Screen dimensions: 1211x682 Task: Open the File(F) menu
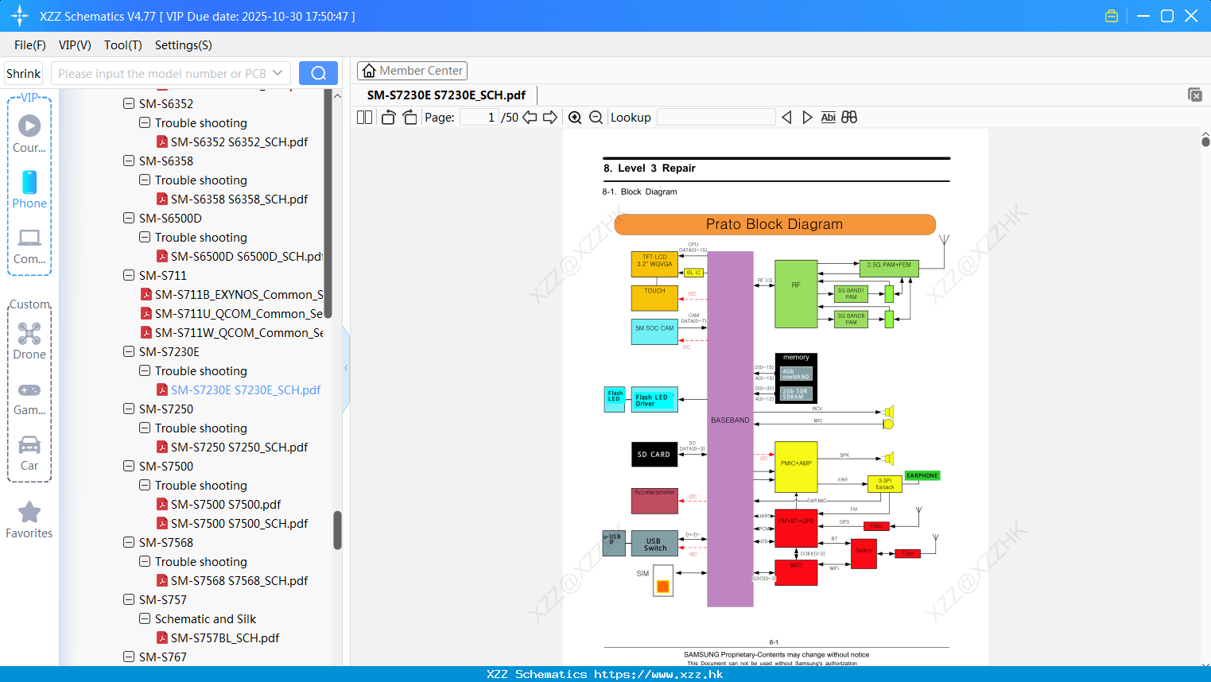pyautogui.click(x=30, y=45)
